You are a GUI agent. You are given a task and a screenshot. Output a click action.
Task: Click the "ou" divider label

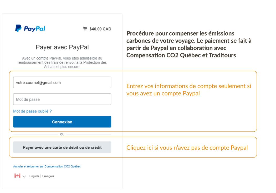[x=62, y=134]
